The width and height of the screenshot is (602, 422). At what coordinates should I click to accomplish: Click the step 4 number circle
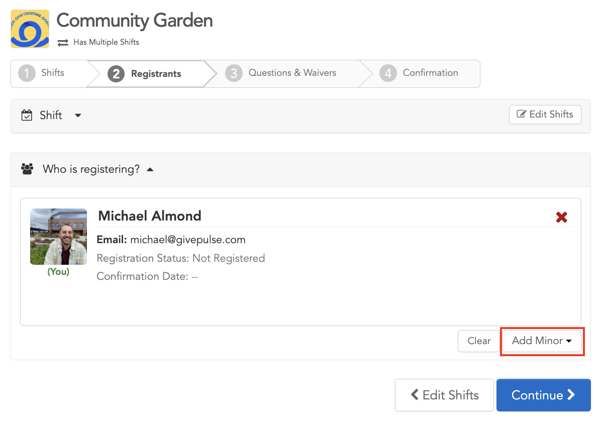pos(388,73)
